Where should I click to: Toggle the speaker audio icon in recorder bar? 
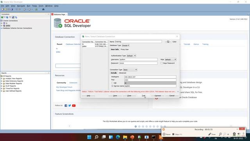[x=239, y=134]
